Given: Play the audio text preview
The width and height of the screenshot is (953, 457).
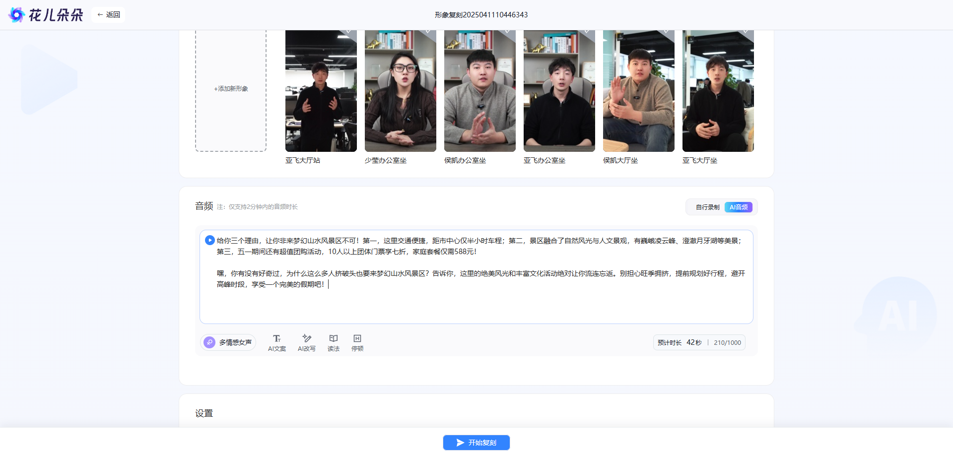Looking at the screenshot, I should click(210, 240).
